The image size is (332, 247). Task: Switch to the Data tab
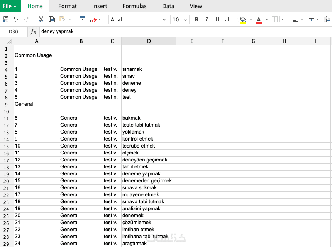[x=168, y=6]
